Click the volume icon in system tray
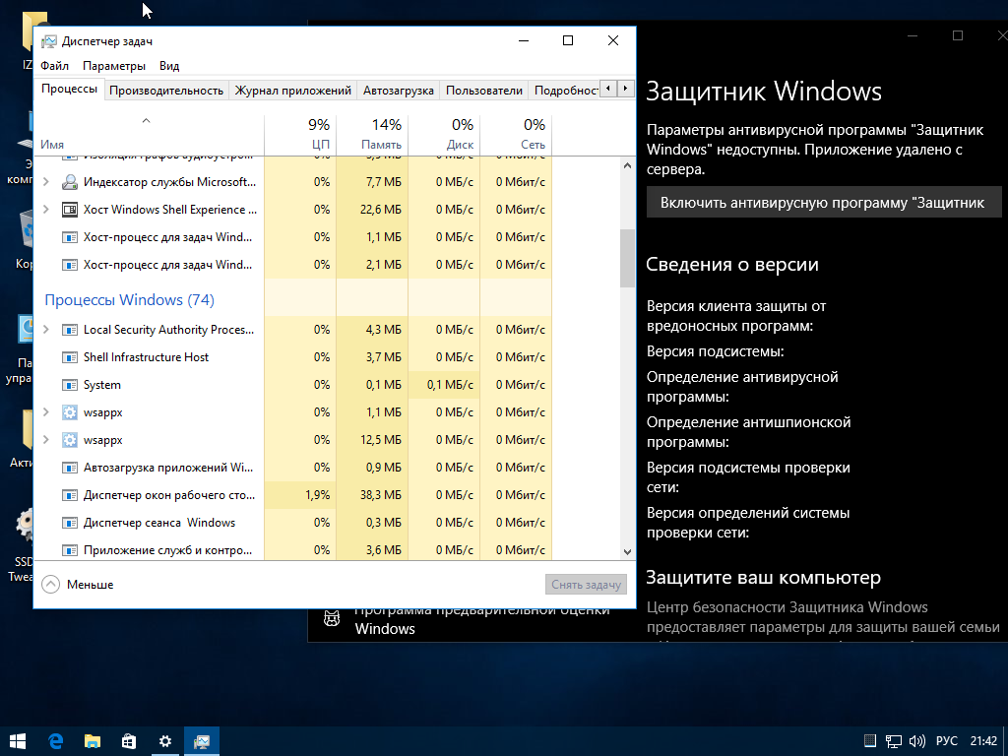Viewport: 1008px width, 756px height. (x=917, y=741)
